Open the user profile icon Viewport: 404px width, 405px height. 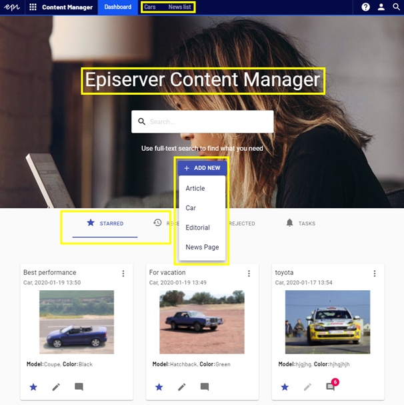click(381, 7)
